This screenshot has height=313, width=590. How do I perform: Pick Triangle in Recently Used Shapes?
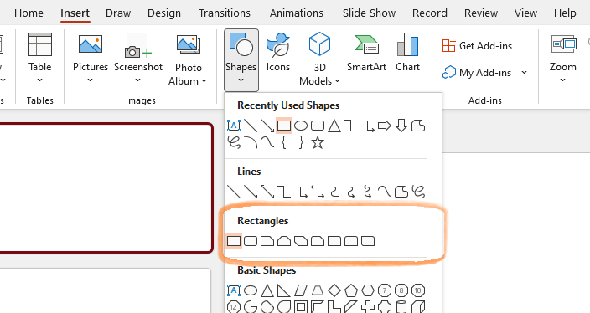click(334, 126)
